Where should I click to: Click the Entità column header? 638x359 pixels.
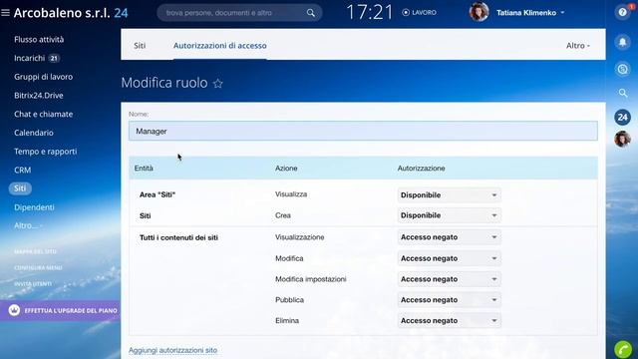click(144, 169)
